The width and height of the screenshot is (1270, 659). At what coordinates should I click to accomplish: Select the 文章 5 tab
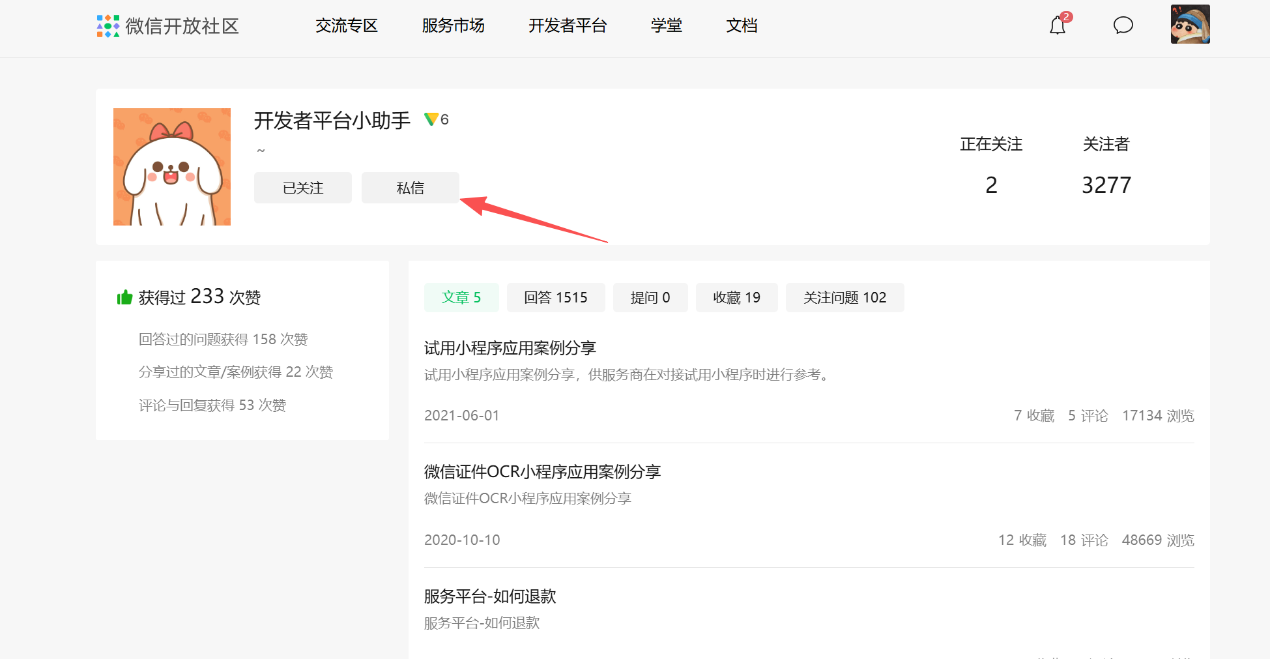[x=461, y=297]
